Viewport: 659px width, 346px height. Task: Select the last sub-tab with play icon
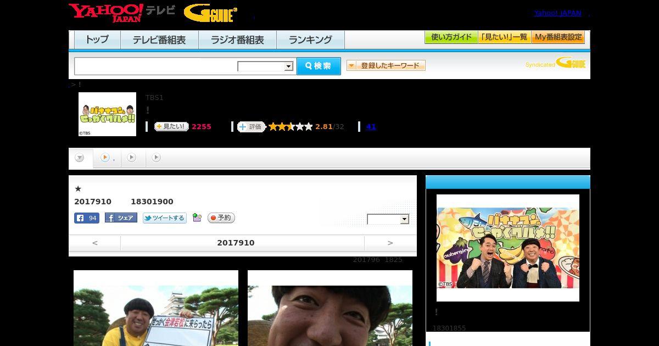pyautogui.click(x=156, y=158)
